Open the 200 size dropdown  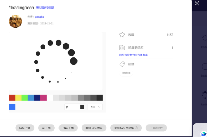click(95, 107)
